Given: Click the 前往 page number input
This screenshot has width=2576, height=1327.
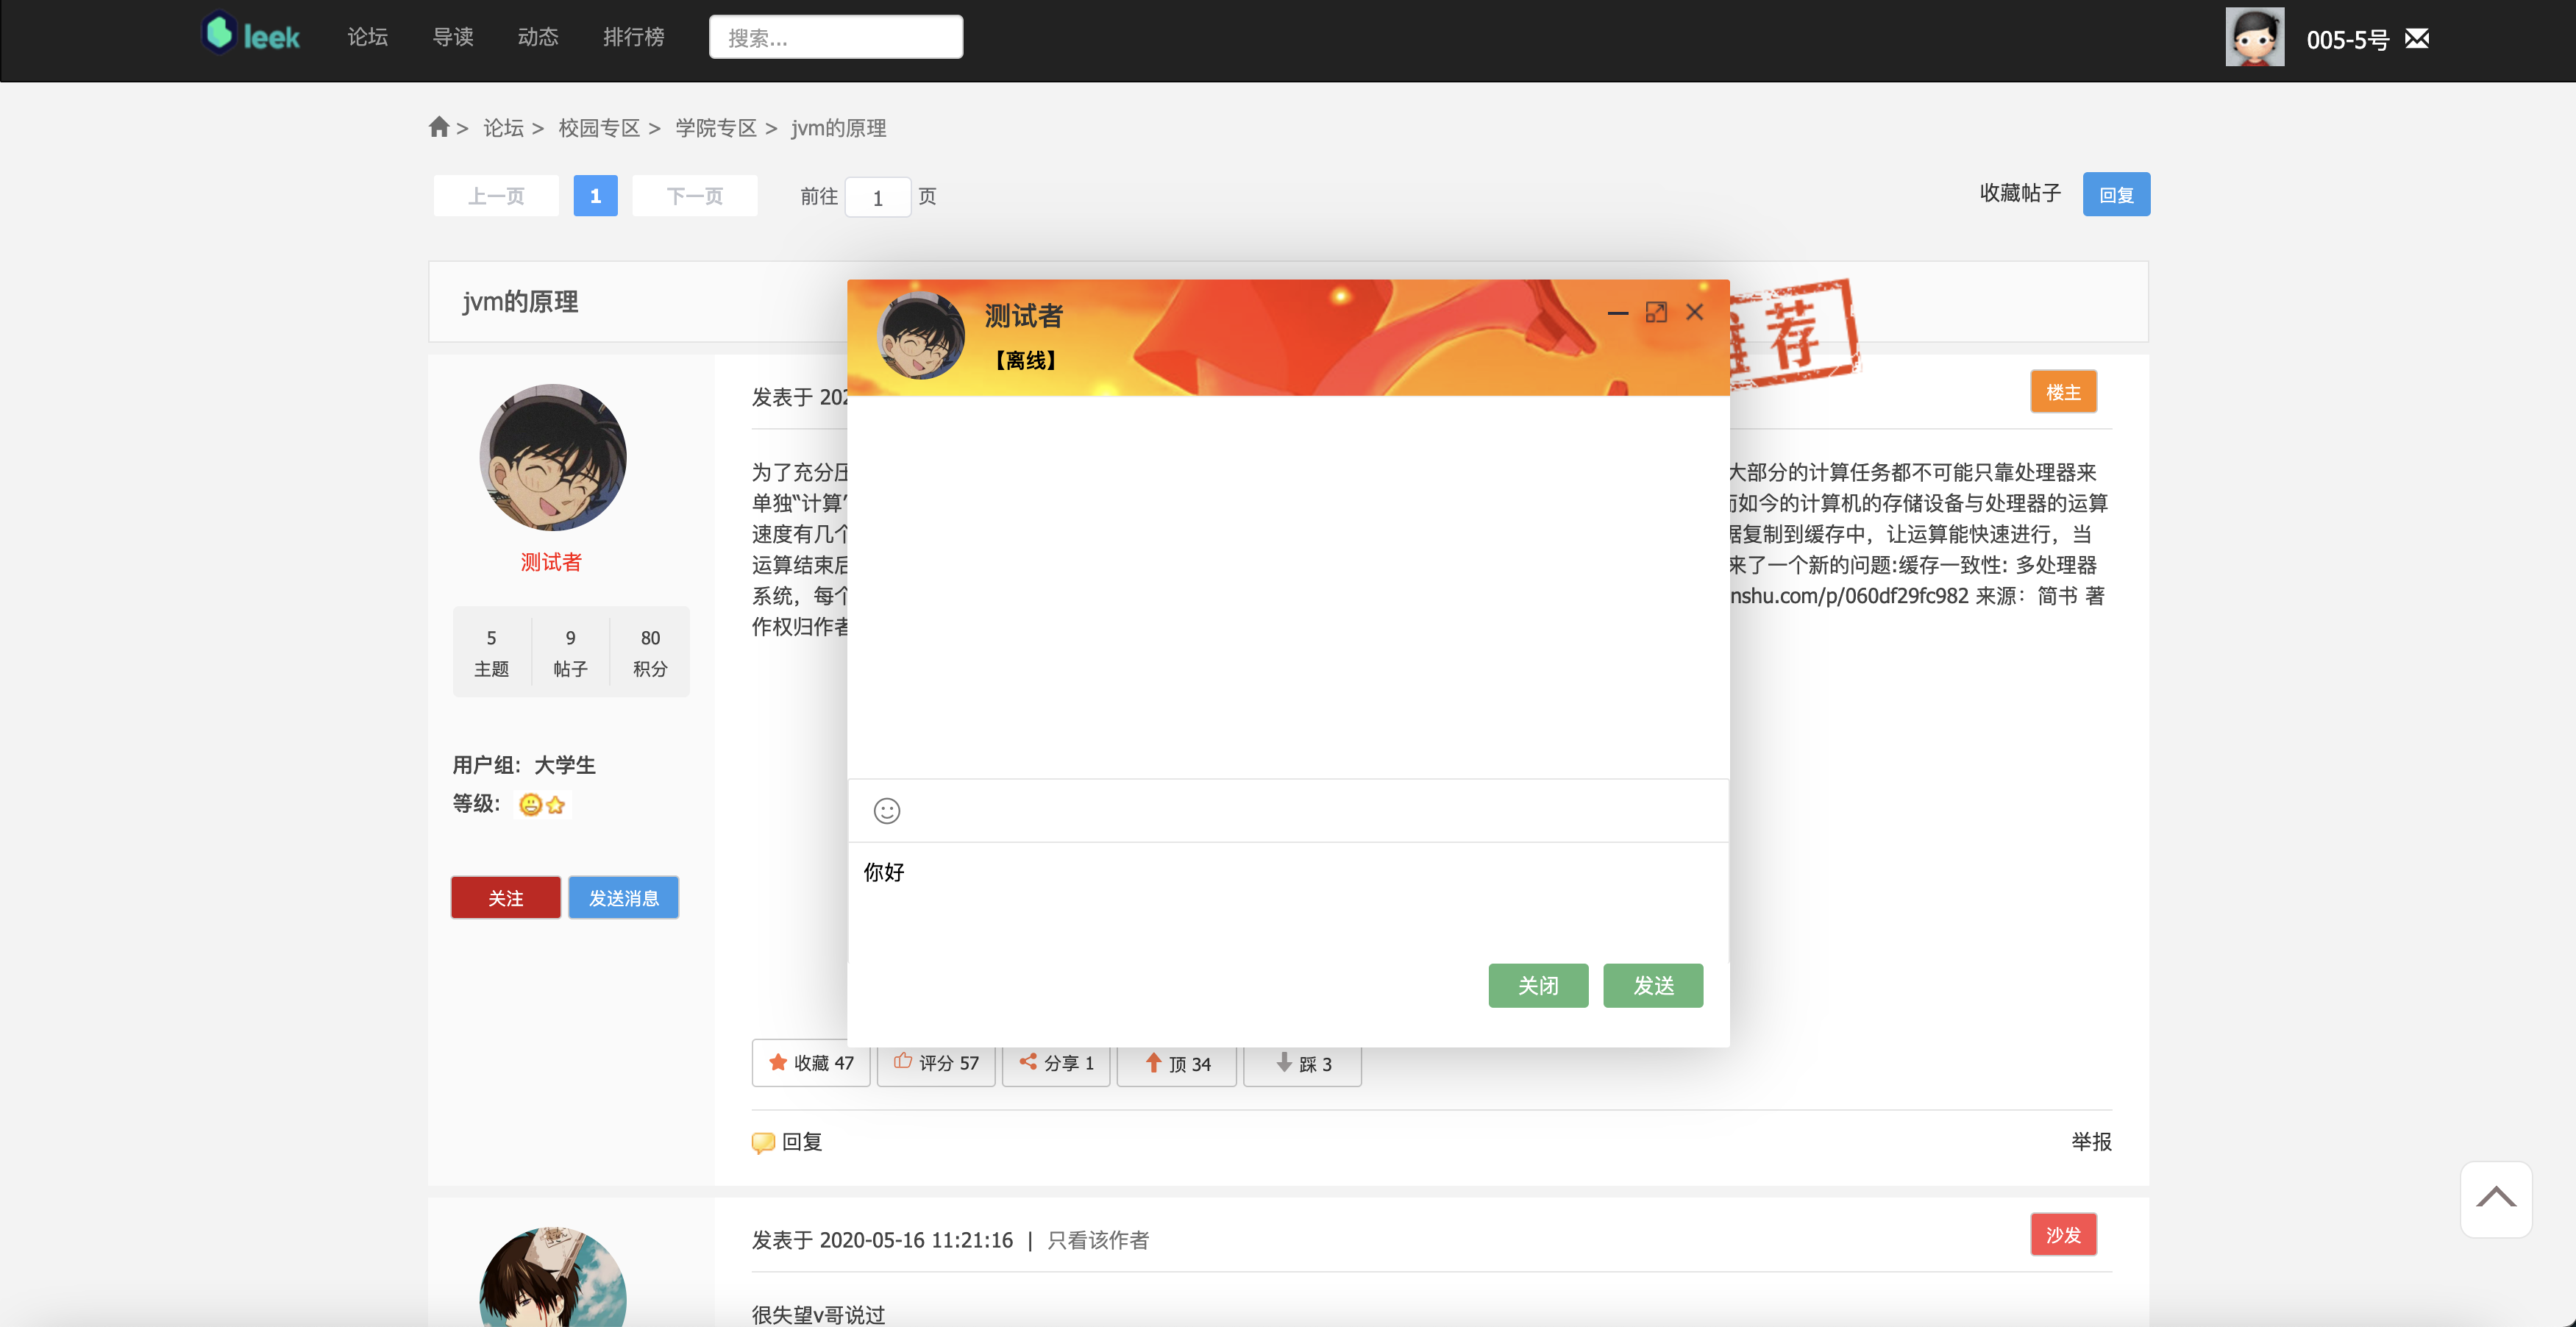Looking at the screenshot, I should pyautogui.click(x=877, y=197).
